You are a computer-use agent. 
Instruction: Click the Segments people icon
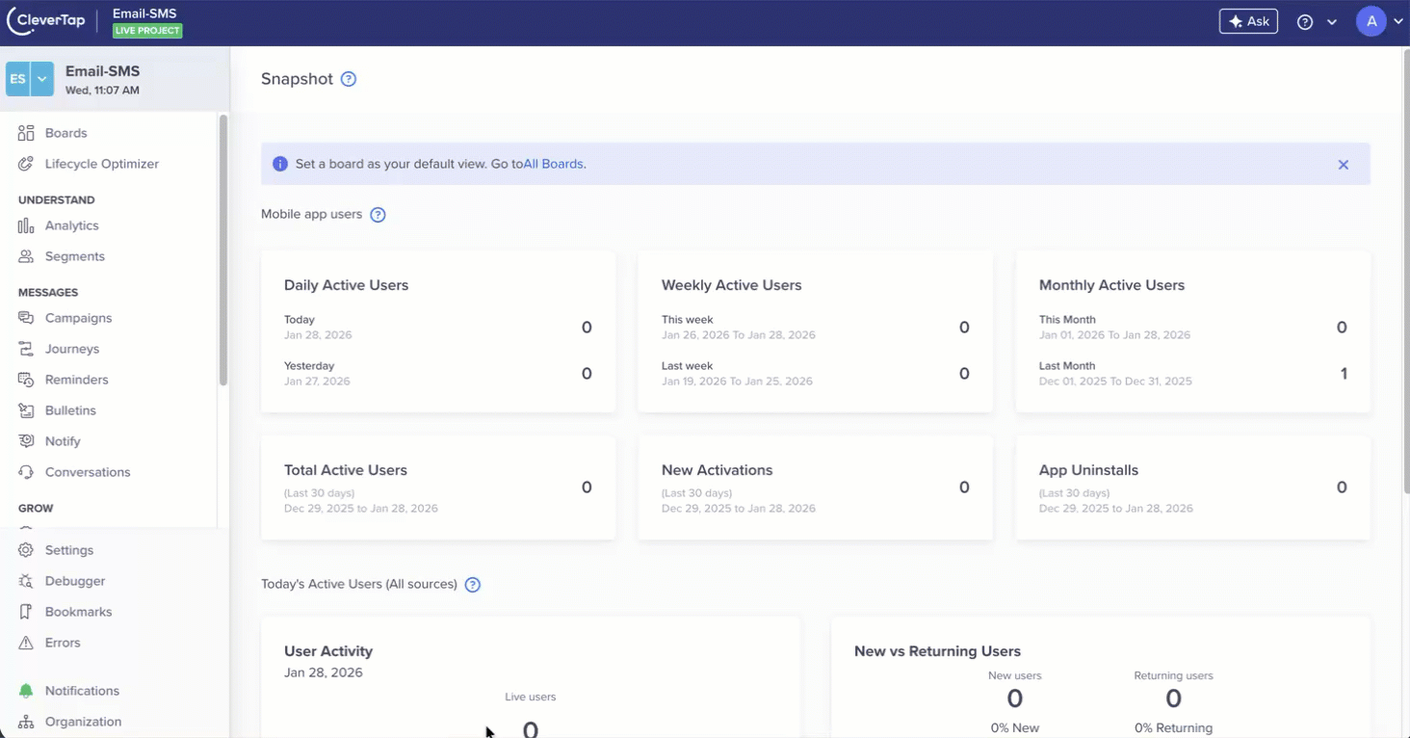tap(26, 256)
